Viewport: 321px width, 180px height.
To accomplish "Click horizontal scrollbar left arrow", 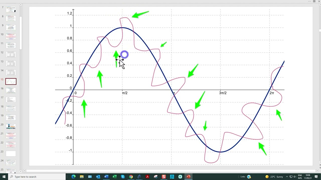I will tap(24, 171).
